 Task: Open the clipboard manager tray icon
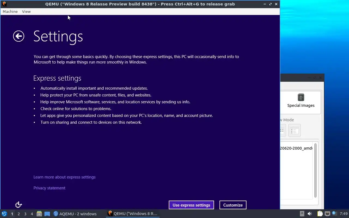click(x=320, y=214)
